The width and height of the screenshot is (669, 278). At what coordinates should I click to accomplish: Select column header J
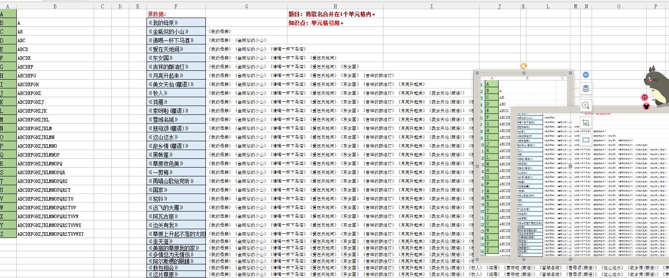(x=500, y=6)
